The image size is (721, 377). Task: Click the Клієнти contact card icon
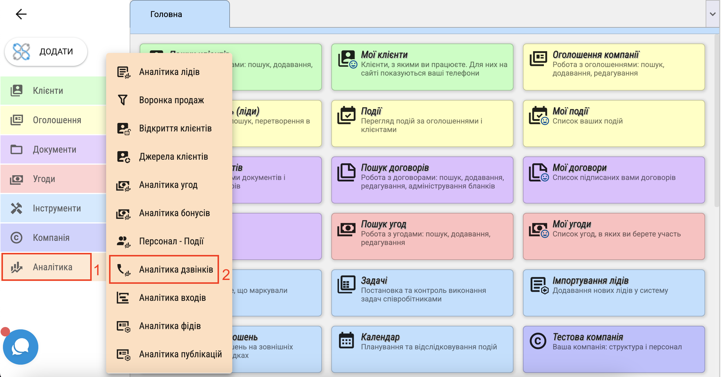click(17, 91)
